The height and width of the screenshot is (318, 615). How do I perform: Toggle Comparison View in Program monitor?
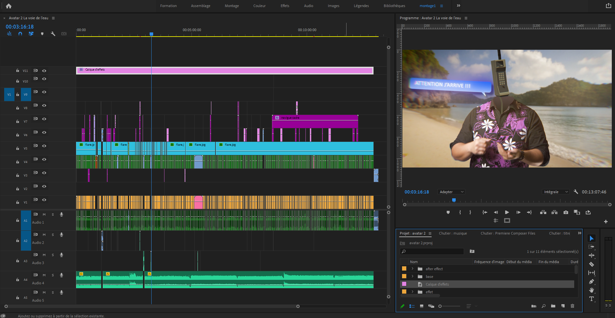[x=577, y=212]
